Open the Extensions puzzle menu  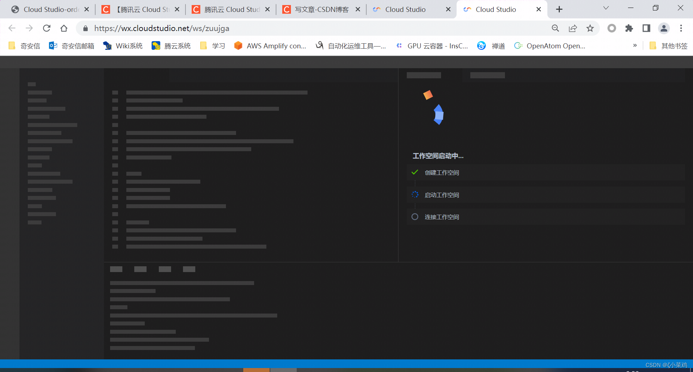tap(629, 28)
